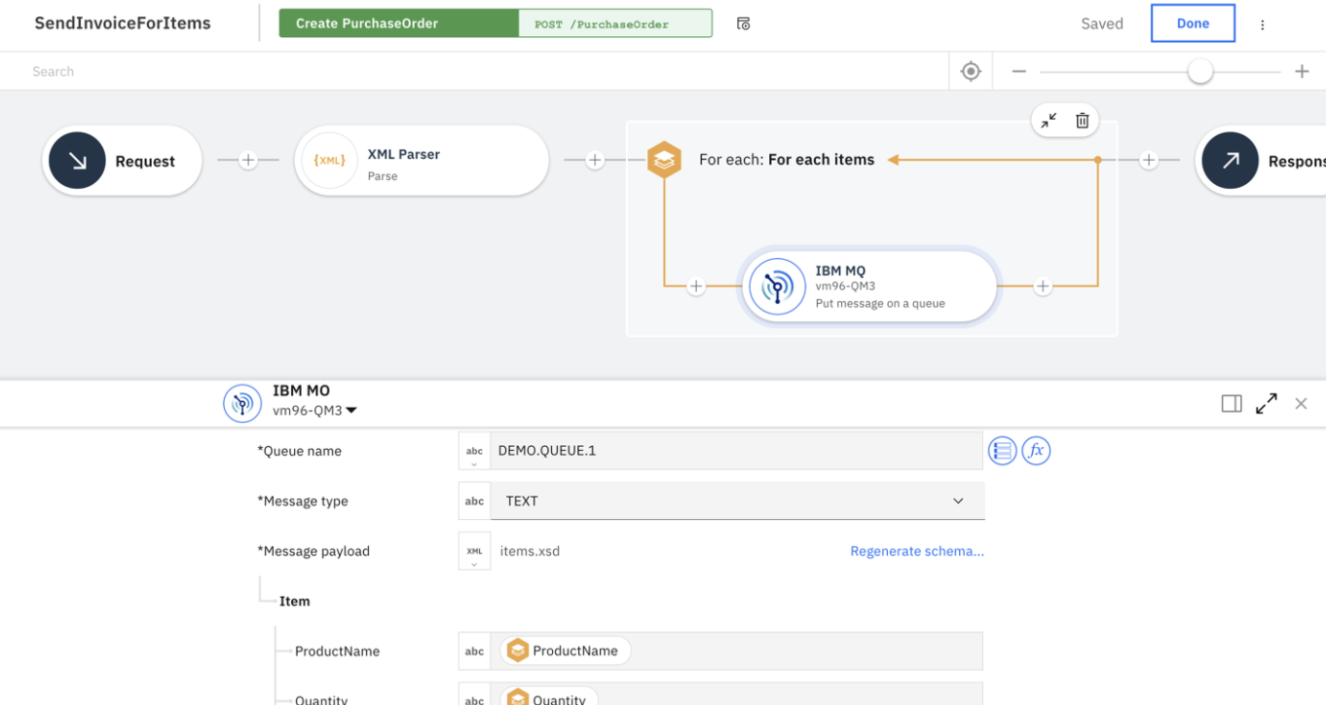Change Message type abc type selector

[474, 501]
